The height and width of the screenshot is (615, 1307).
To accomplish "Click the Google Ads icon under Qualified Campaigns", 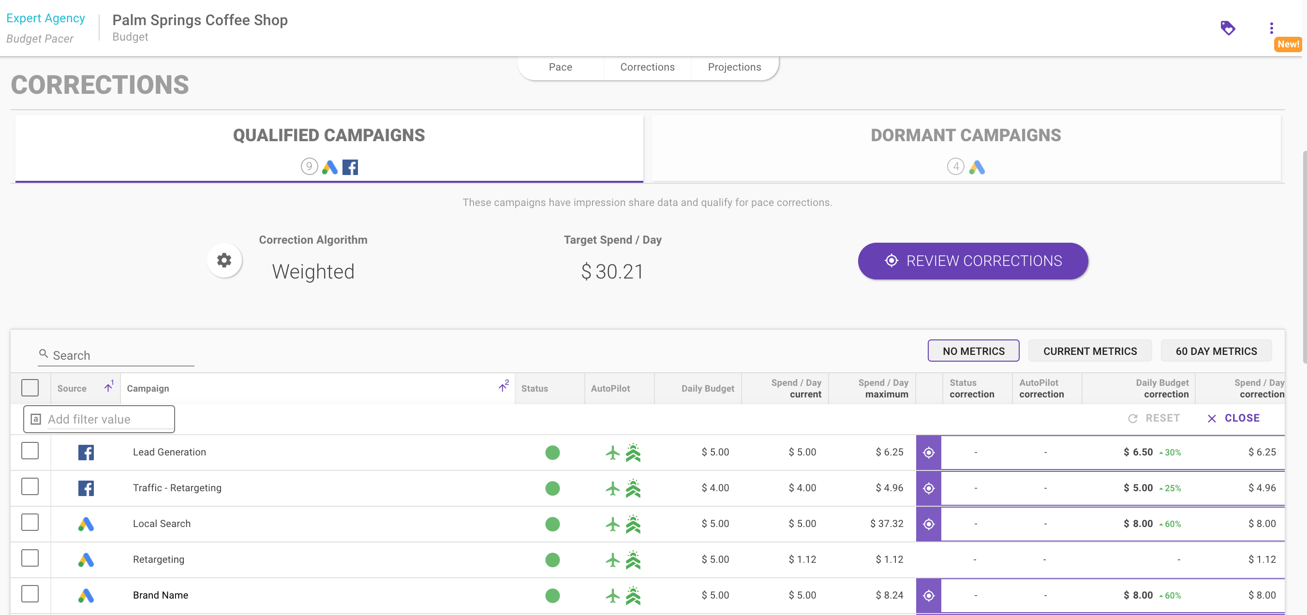I will coord(330,167).
